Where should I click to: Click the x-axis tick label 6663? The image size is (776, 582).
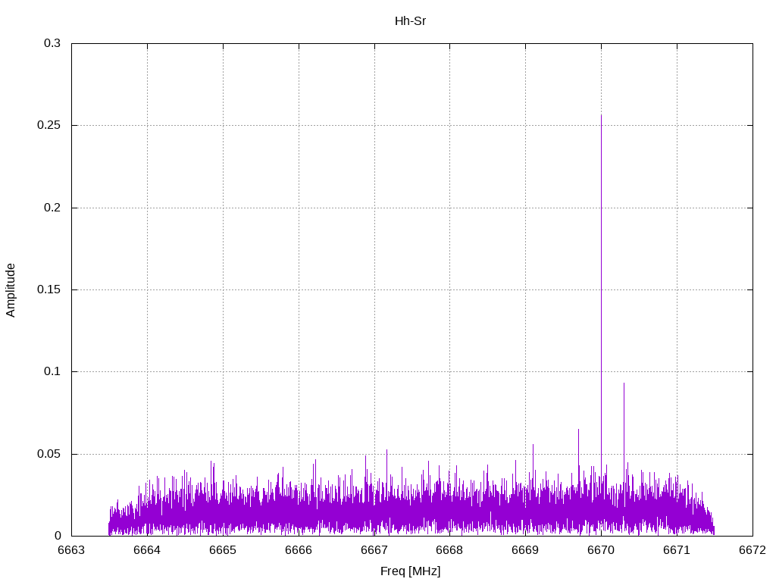coord(72,550)
